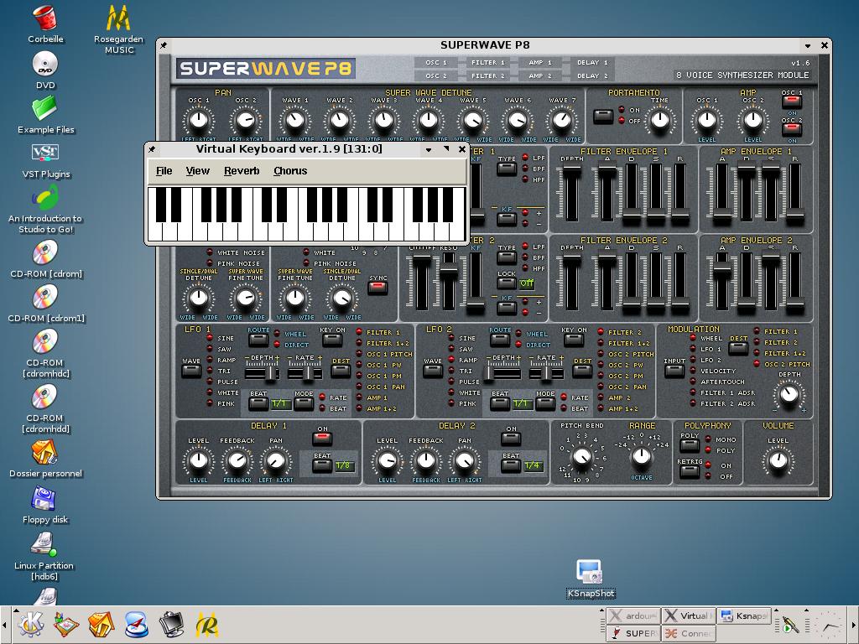Viewport: 859px width, 644px height.
Task: Click the Floppy disk desktop icon
Action: tap(45, 500)
